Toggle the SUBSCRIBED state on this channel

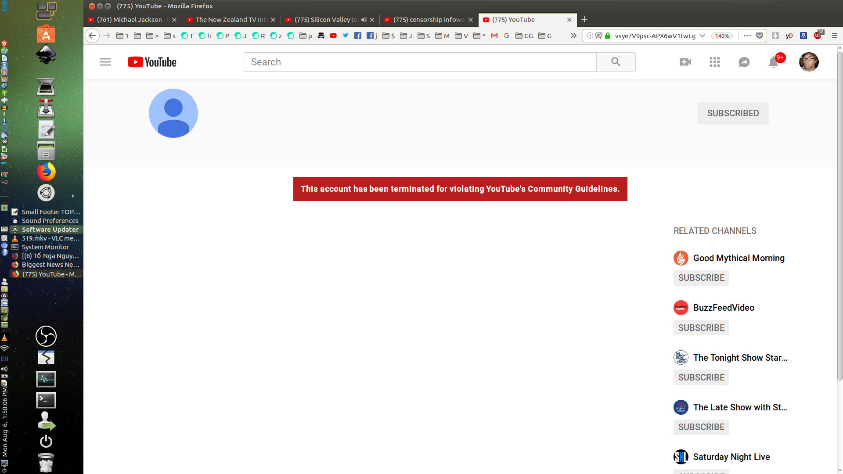point(733,113)
